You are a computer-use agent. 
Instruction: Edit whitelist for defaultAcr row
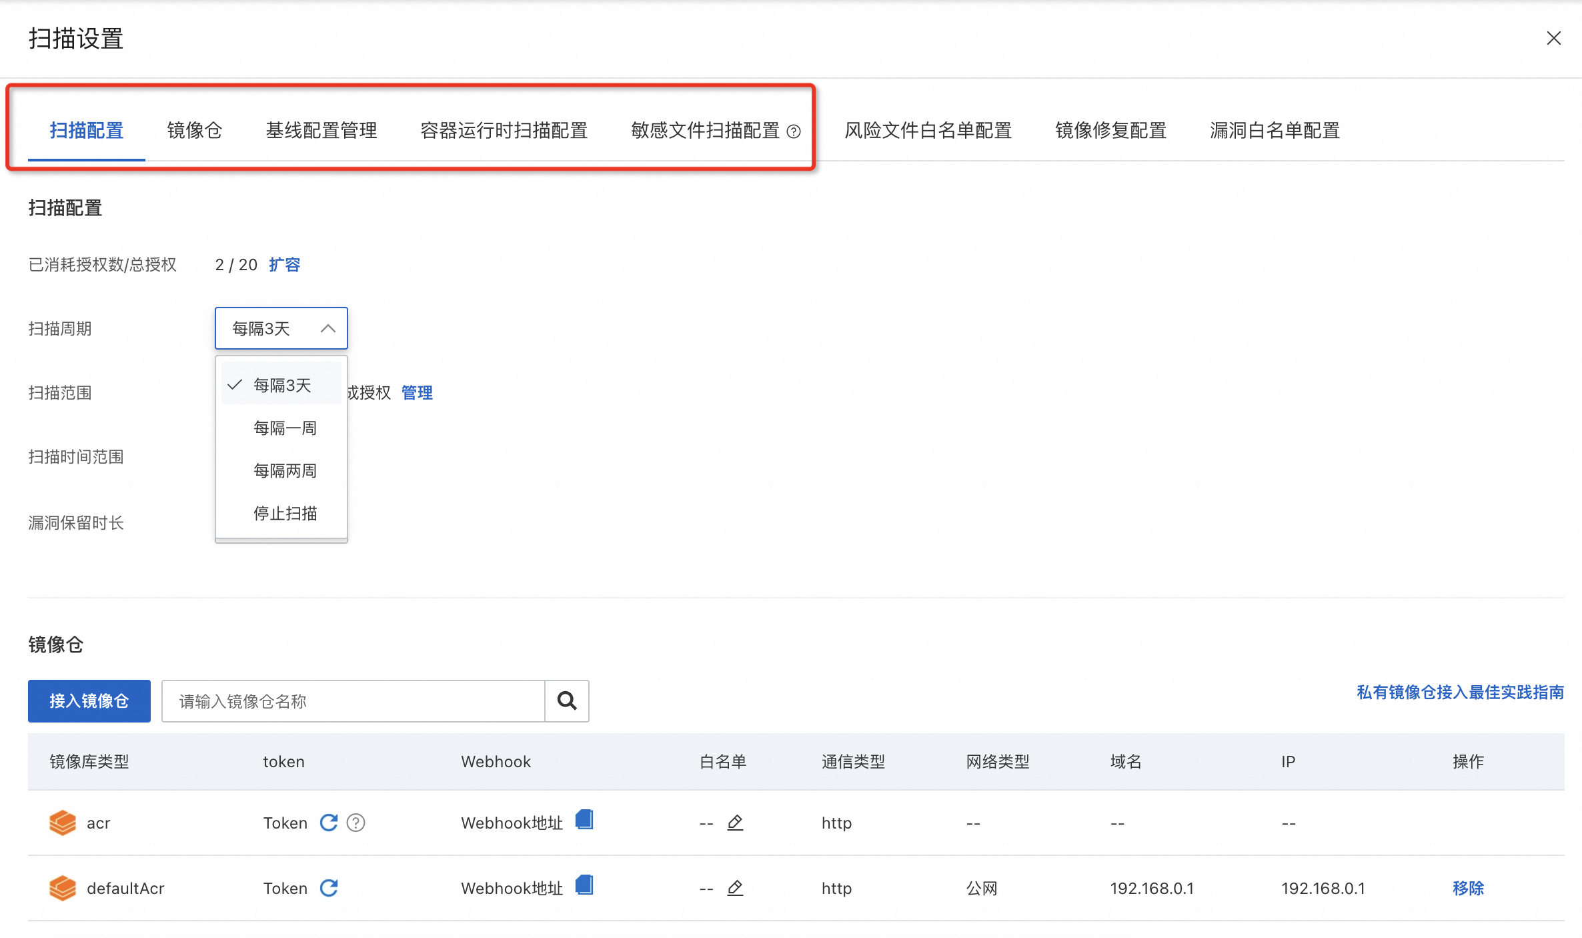(x=735, y=888)
